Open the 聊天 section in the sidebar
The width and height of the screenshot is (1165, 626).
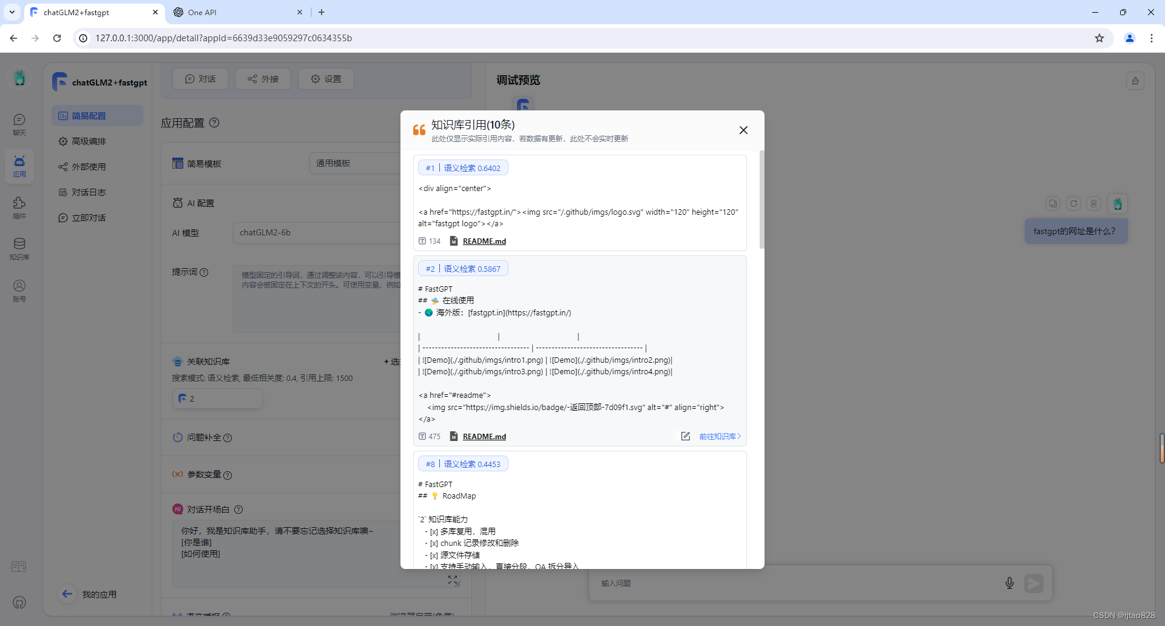coord(19,124)
